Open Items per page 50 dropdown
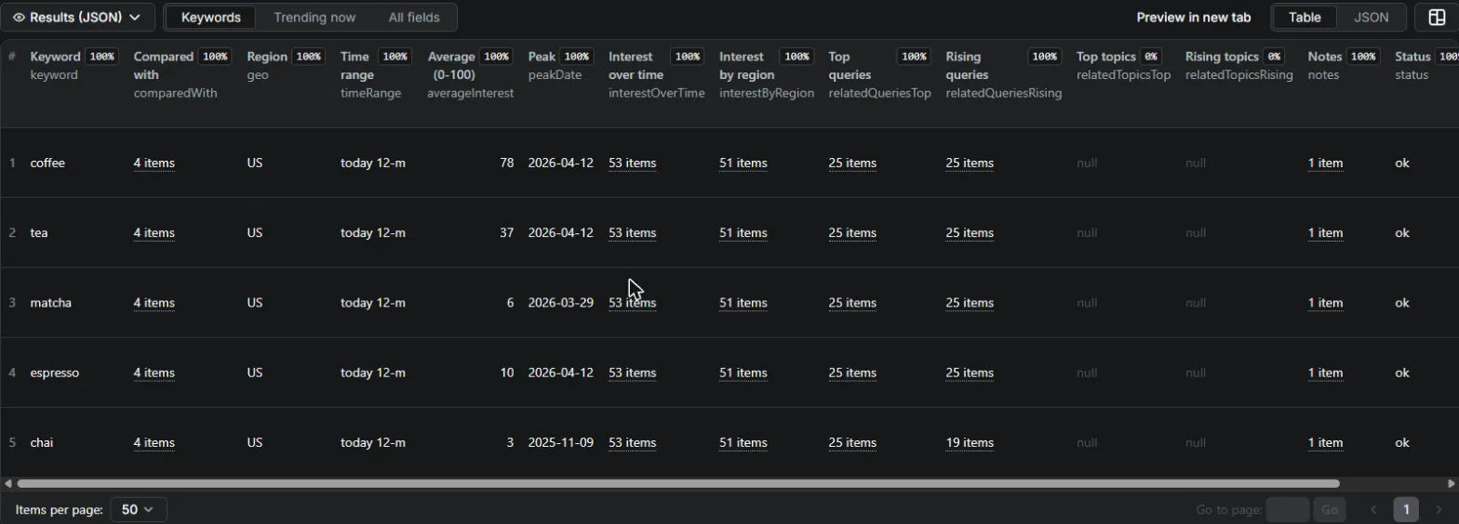The height and width of the screenshot is (524, 1459). click(139, 509)
